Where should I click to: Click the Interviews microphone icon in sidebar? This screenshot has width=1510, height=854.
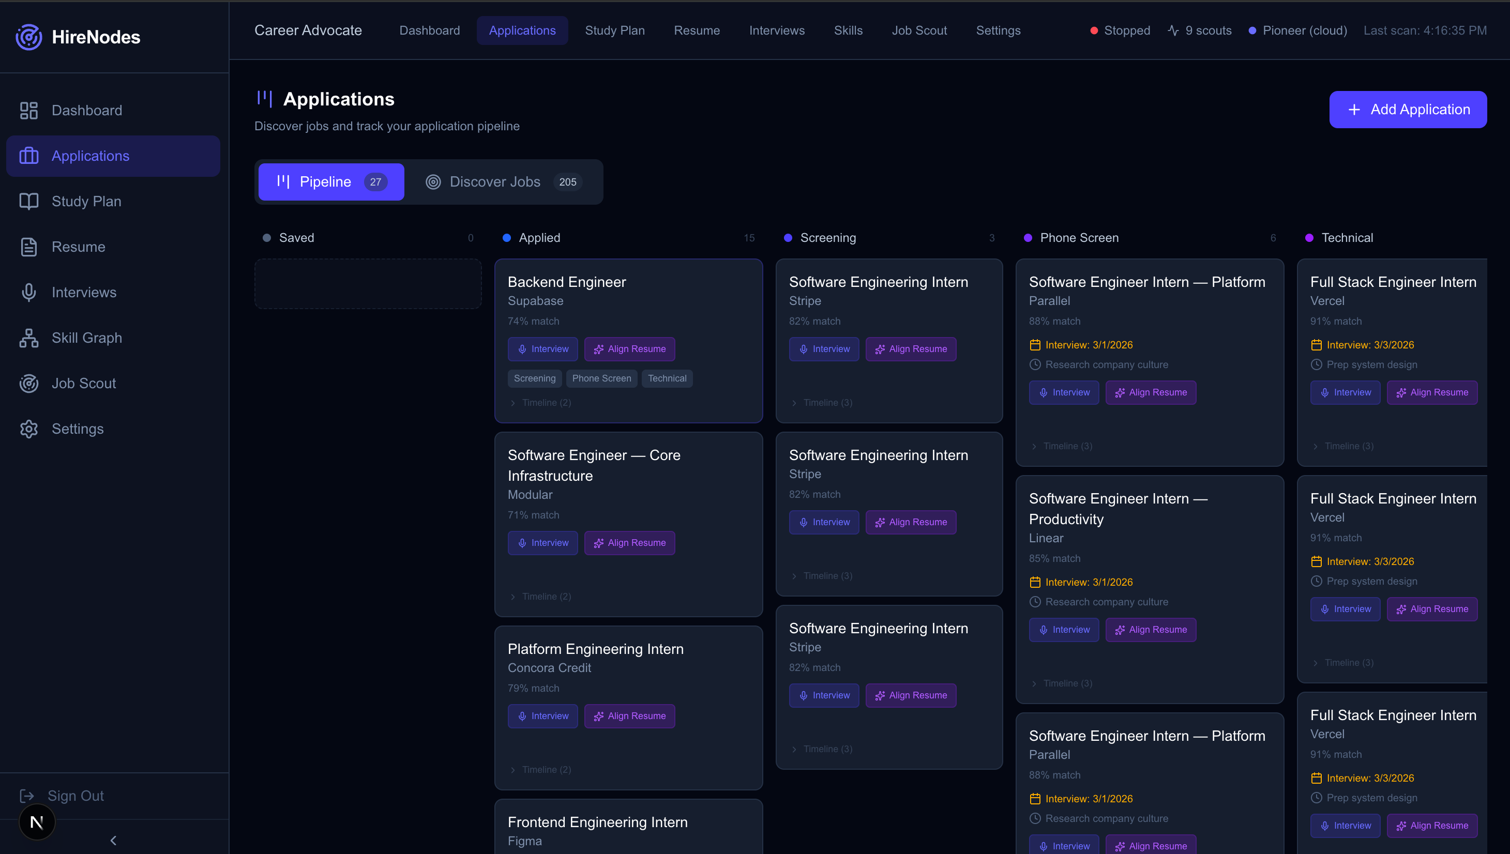click(x=29, y=292)
